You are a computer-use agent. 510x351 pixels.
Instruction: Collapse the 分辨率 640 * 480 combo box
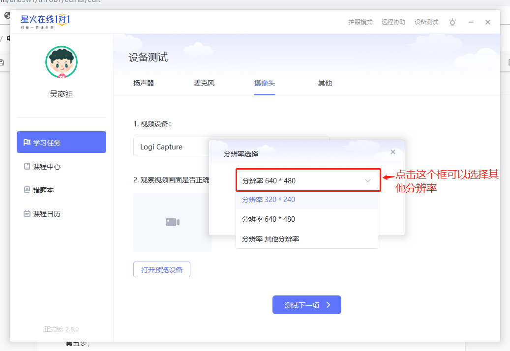pyautogui.click(x=307, y=181)
